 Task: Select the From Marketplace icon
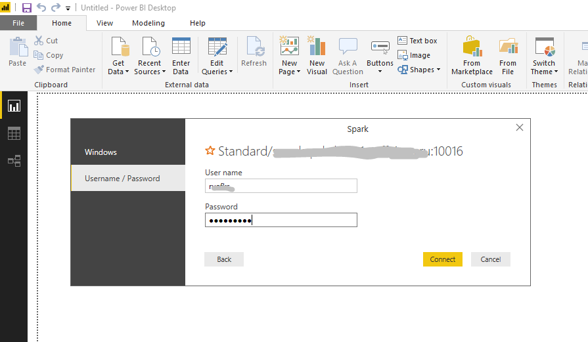point(472,49)
